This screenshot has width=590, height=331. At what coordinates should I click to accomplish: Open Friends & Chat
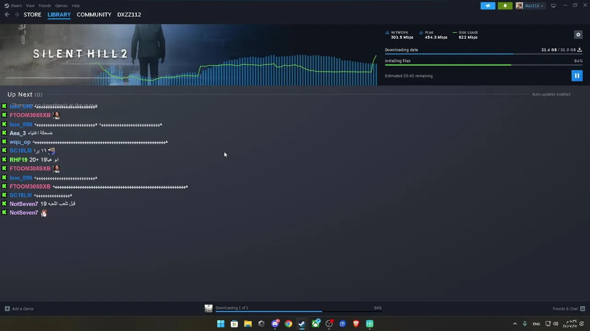[x=569, y=308]
